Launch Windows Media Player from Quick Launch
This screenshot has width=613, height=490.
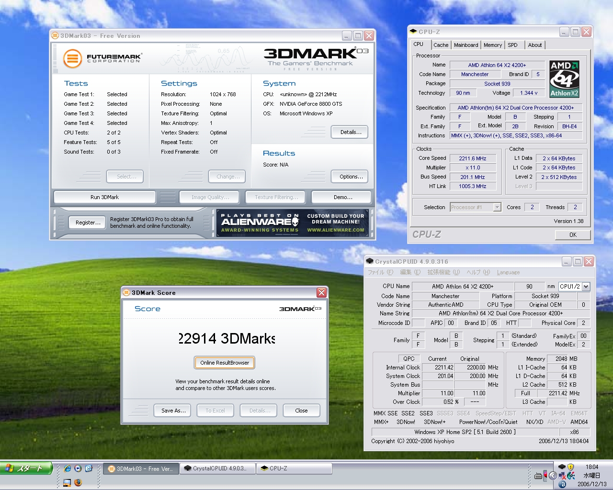tap(77, 468)
